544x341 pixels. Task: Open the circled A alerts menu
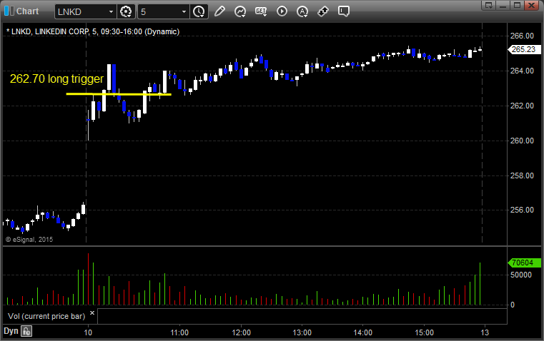pyautogui.click(x=302, y=11)
